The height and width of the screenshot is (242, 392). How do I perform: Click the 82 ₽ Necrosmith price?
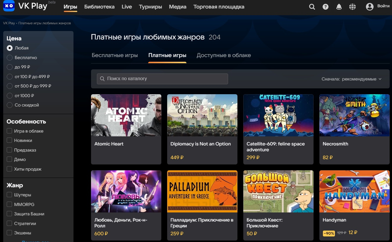coord(328,157)
